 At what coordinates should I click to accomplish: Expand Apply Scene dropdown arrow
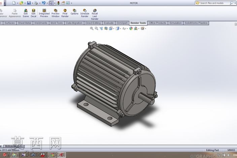pyautogui.click(x=139, y=29)
